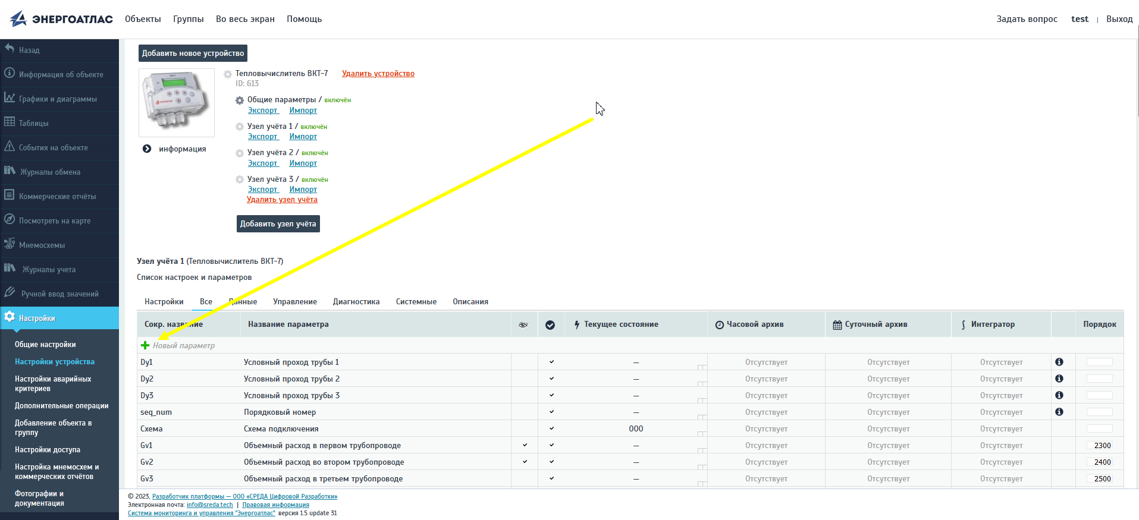Open Графики и диаграммы in sidebar
This screenshot has height=520, width=1139.
click(58, 99)
